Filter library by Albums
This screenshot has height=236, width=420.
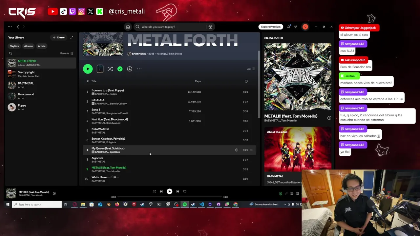tap(28, 46)
